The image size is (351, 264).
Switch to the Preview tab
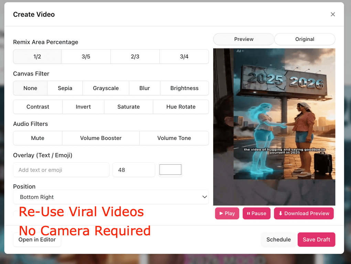click(x=244, y=39)
